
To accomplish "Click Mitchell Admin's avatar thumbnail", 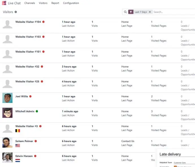I will 7,113.
